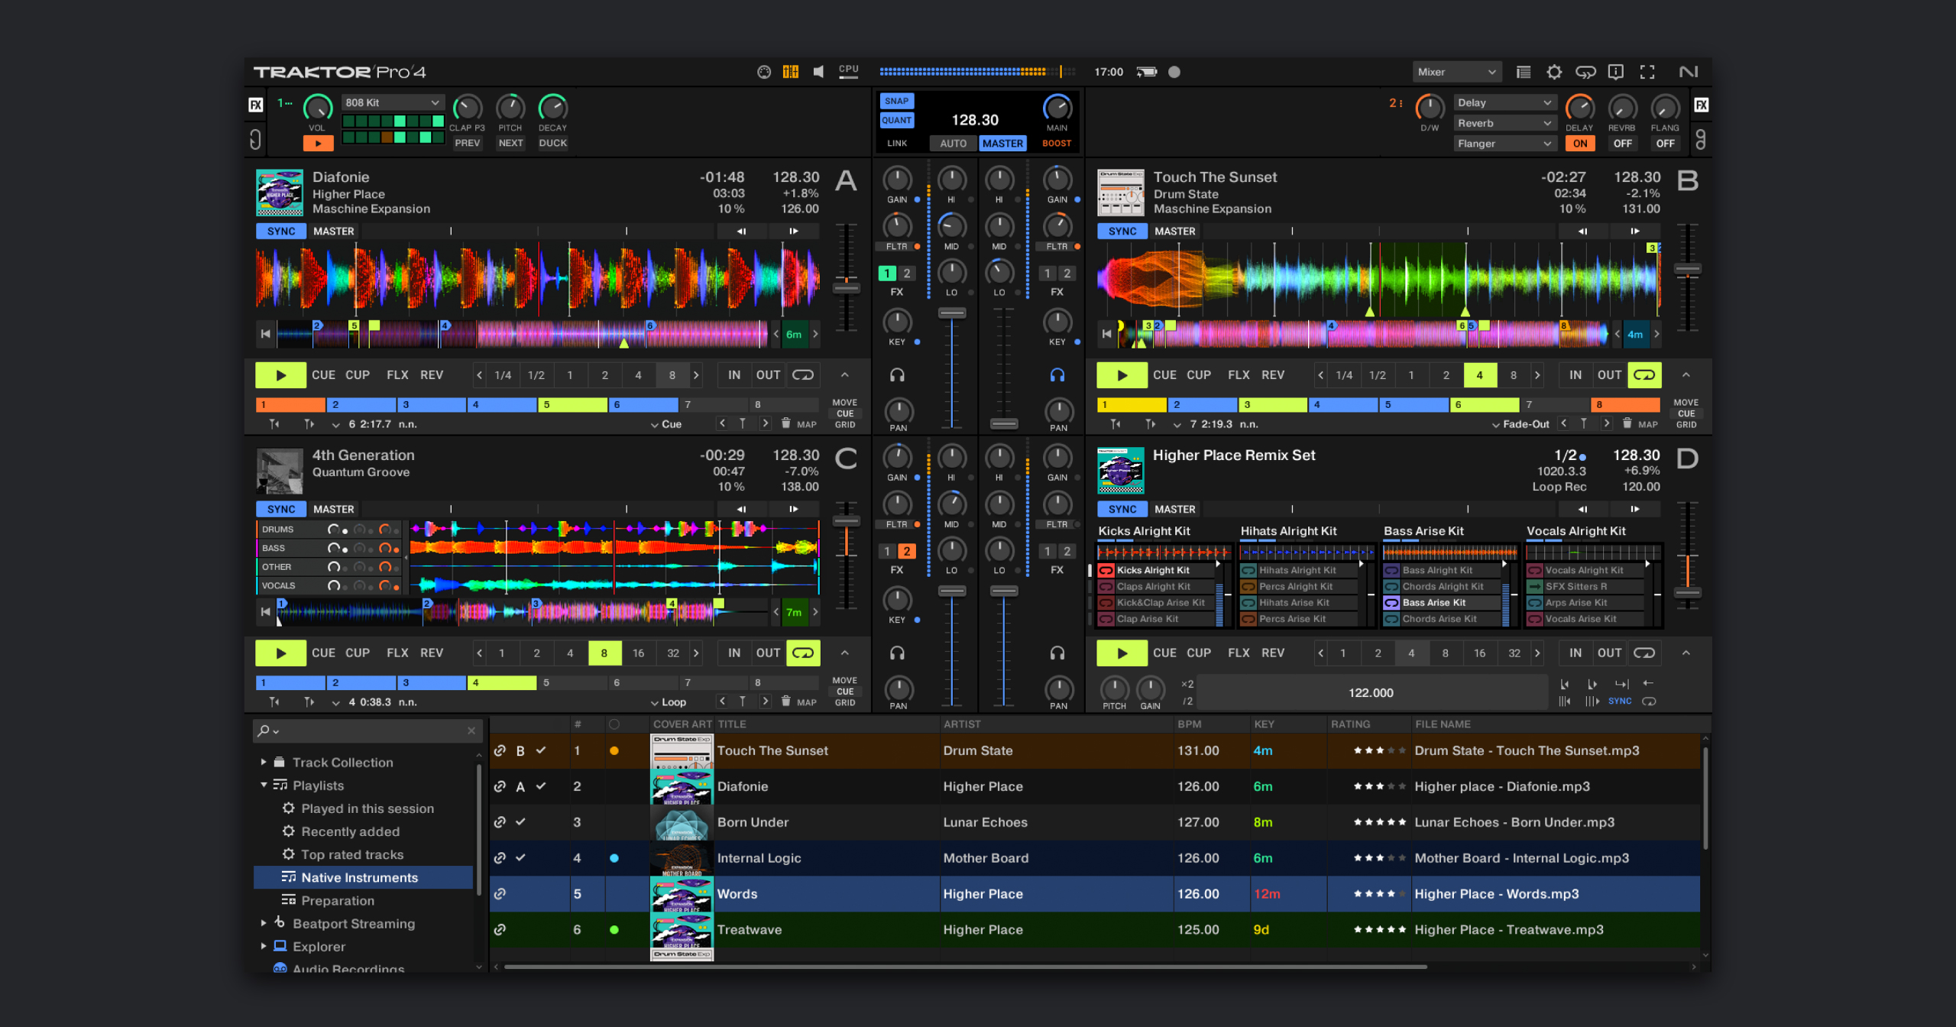Open the Traktor preferences gear icon
The width and height of the screenshot is (1956, 1027).
click(1555, 71)
